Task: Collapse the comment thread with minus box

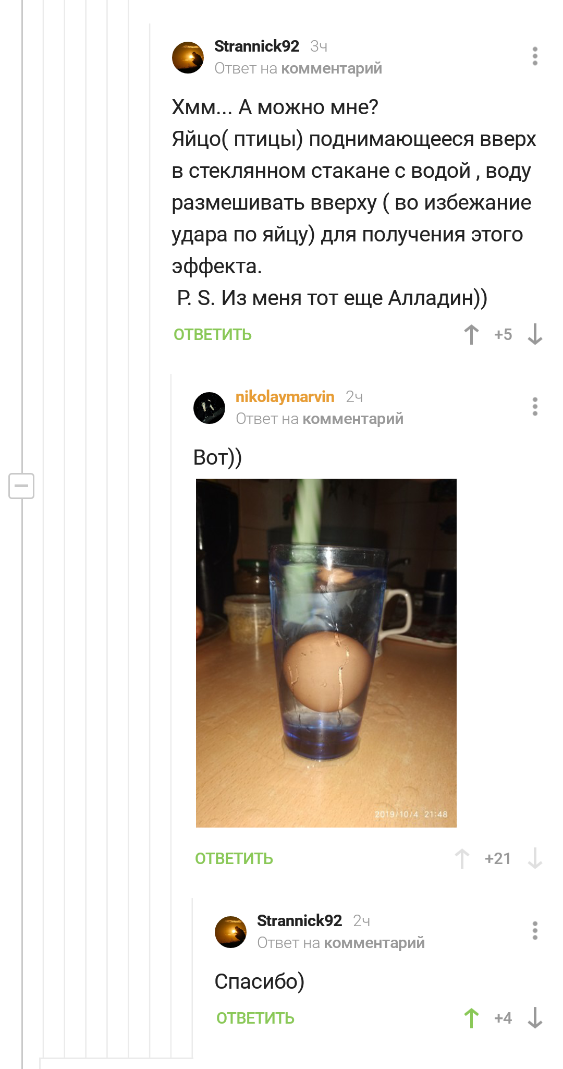Action: coord(21,486)
